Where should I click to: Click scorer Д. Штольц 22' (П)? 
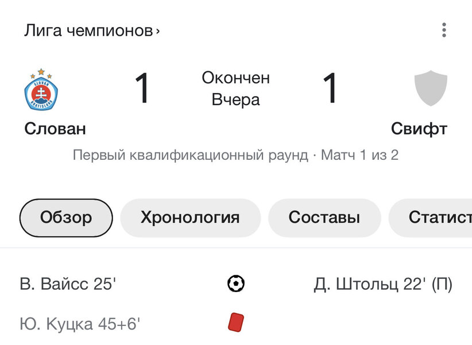(383, 284)
